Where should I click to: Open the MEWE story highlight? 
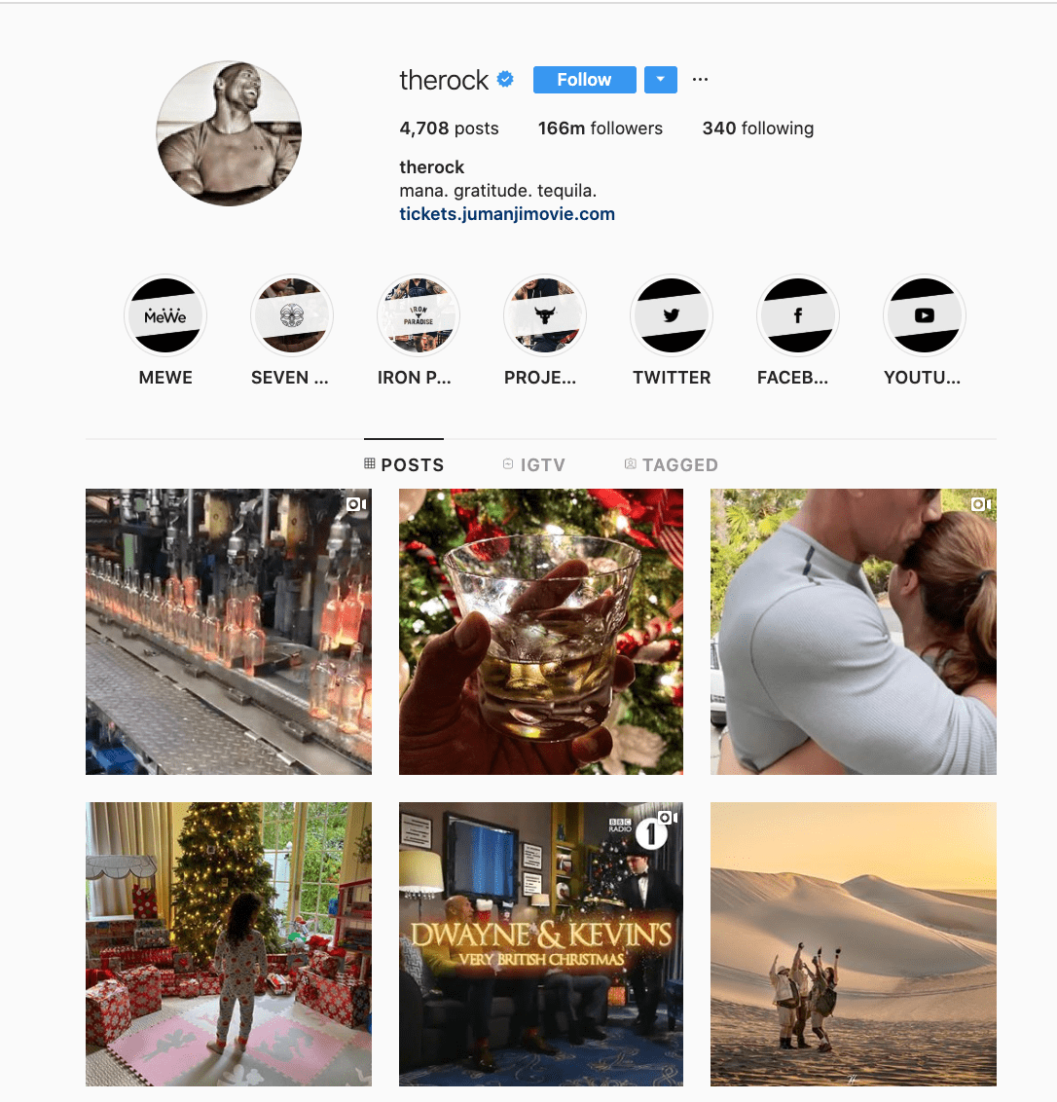(x=165, y=315)
